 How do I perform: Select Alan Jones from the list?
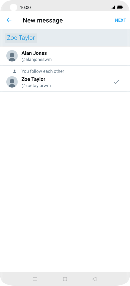pyautogui.click(x=65, y=56)
